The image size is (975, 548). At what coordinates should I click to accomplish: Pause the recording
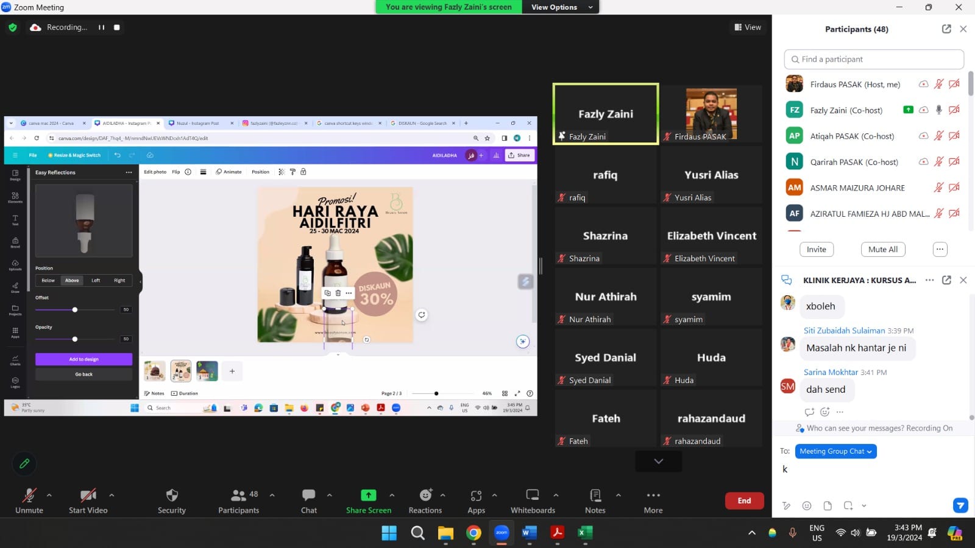(x=101, y=27)
